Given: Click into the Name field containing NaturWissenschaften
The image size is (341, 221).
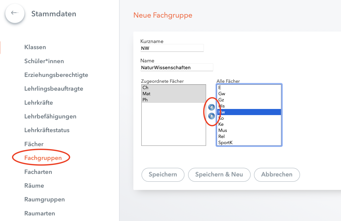Looking at the screenshot, I should (x=177, y=67).
